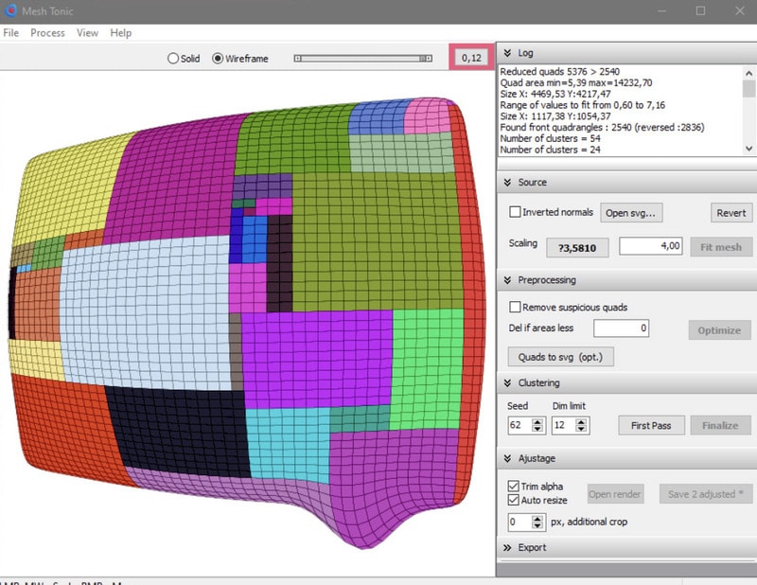Expand the Export section chevron
The height and width of the screenshot is (585, 757).
[x=506, y=547]
